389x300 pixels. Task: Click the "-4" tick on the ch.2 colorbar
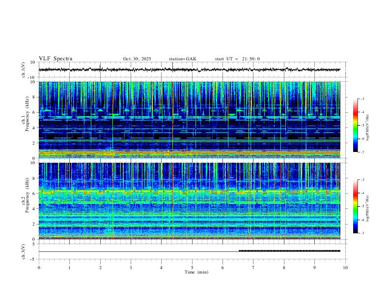click(x=362, y=193)
